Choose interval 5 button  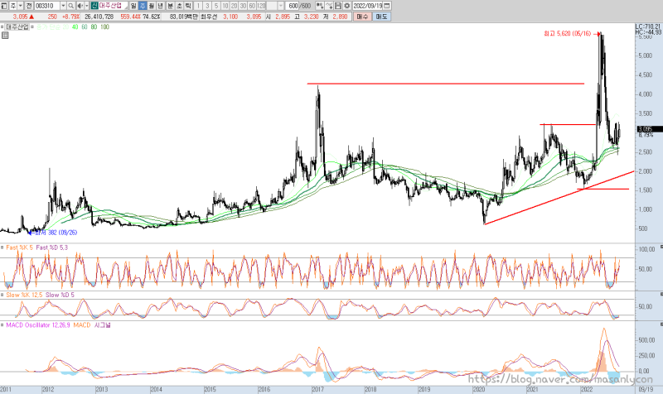click(216, 6)
